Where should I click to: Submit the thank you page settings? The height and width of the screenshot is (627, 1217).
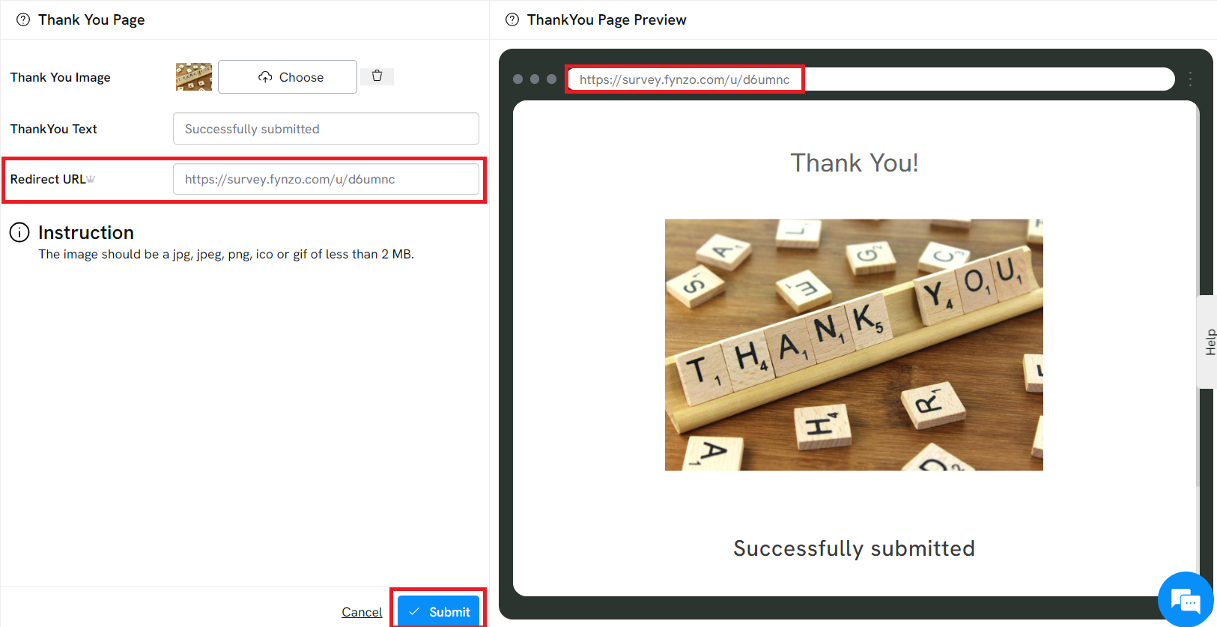click(x=439, y=611)
